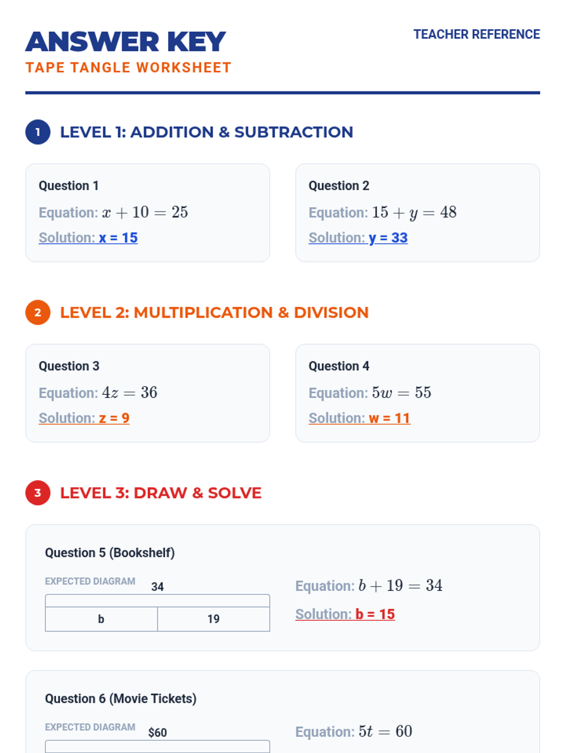The image size is (565, 753).
Task: Click the red Level 3 number badge
Action: [x=38, y=493]
